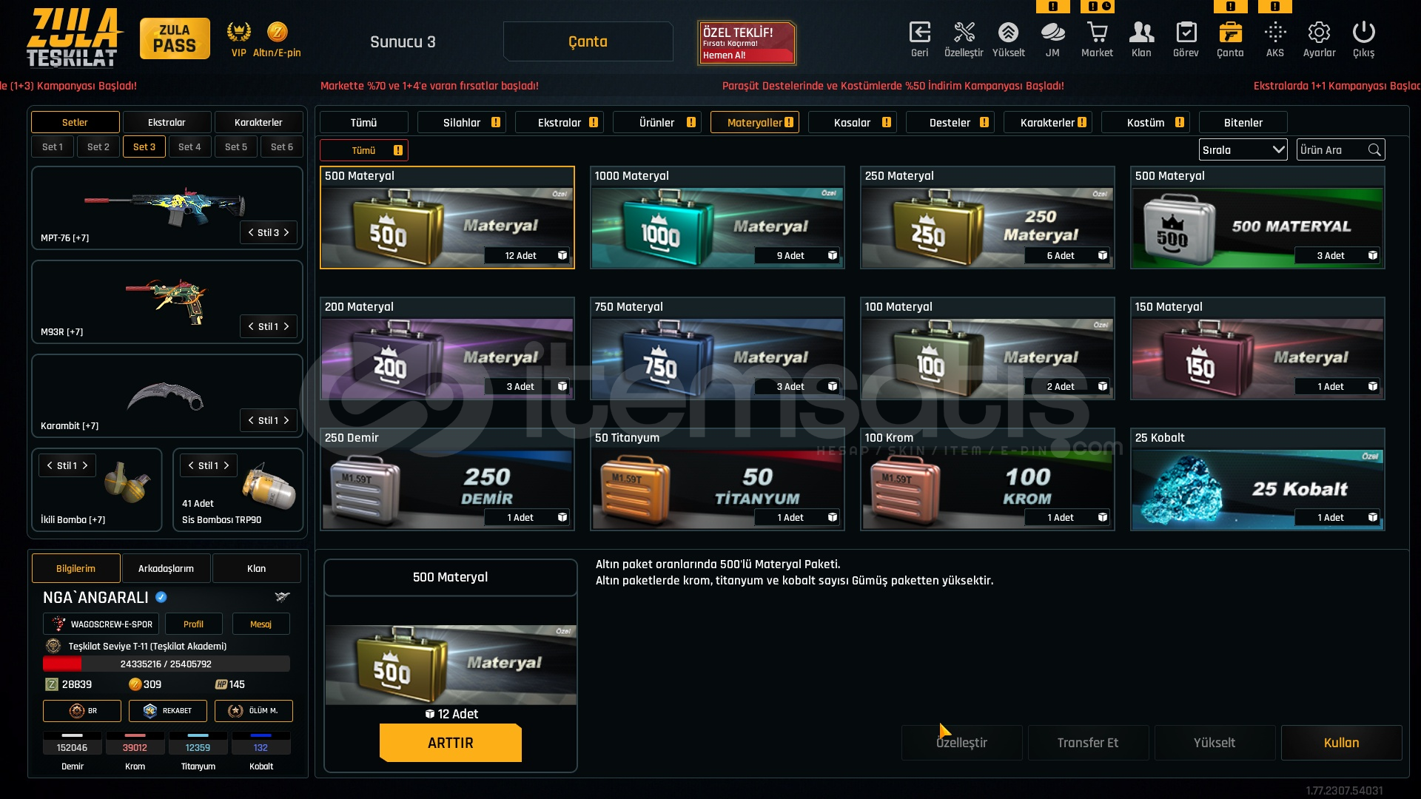
Task: Open the Sırala sort dropdown
Action: pyautogui.click(x=1243, y=149)
